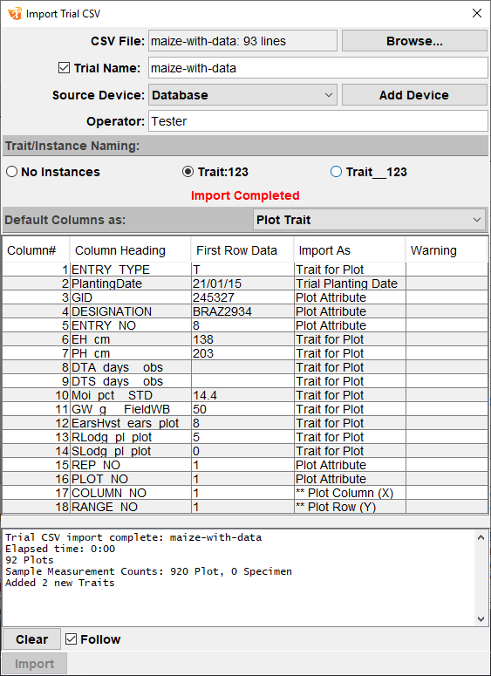Click the Add Device button
Screen dimensions: 491x676
pyautogui.click(x=414, y=95)
